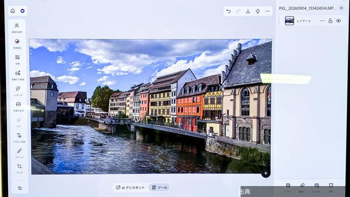Open the effects tool with four squares
350x197 pixels.
click(x=17, y=59)
